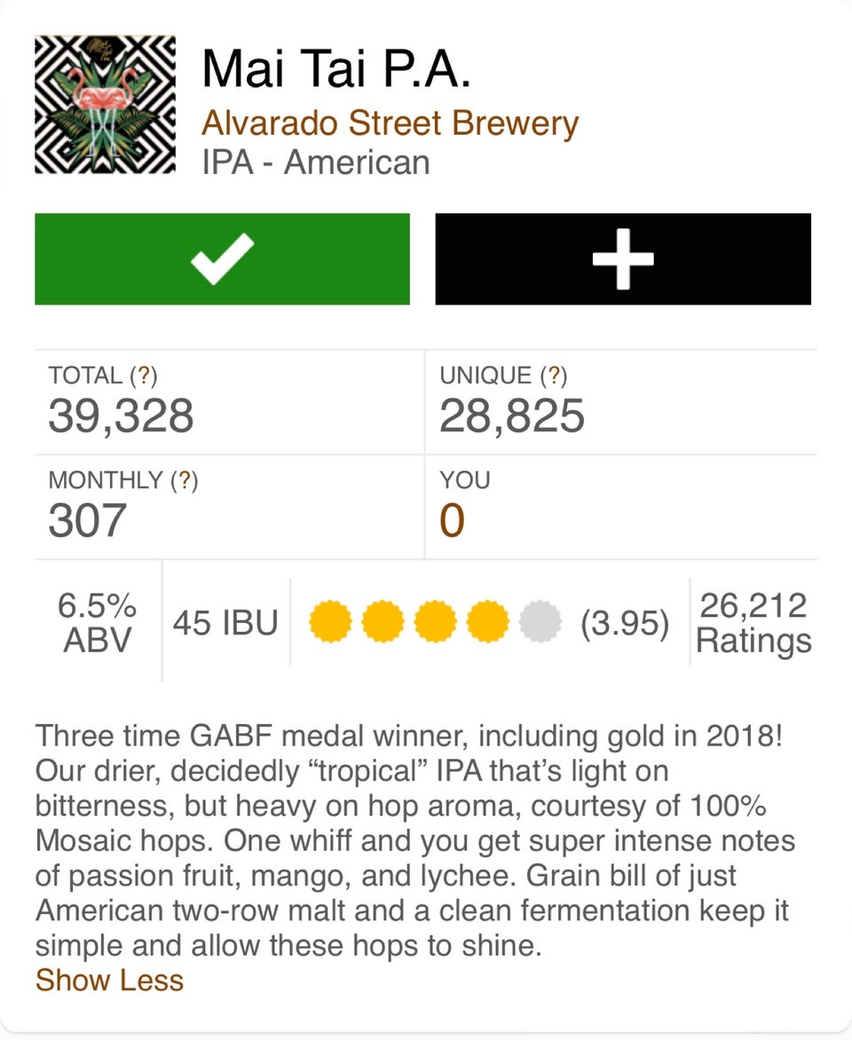Tap the 307 monthly check-ins number
Screen dimensions: 852x1040
pyautogui.click(x=88, y=521)
